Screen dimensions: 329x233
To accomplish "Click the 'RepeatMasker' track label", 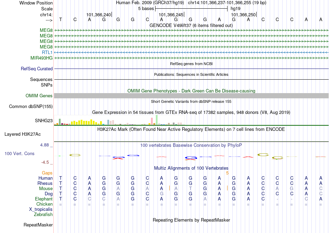I will (x=38, y=225).
